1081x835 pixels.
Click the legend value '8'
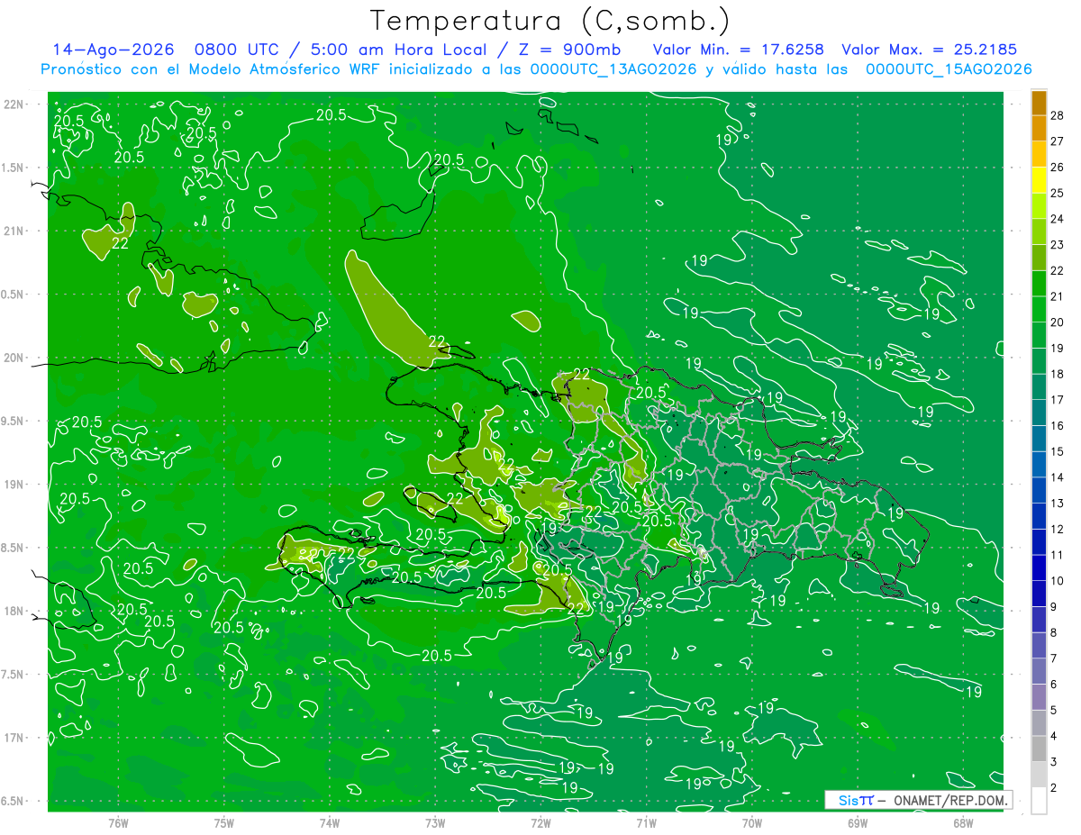pos(1055,633)
